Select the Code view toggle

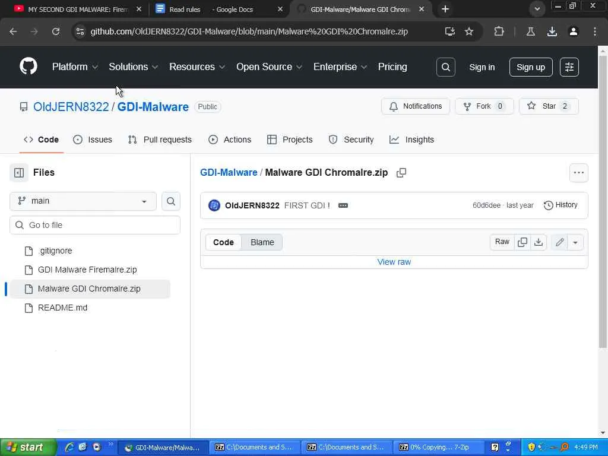[x=223, y=242]
